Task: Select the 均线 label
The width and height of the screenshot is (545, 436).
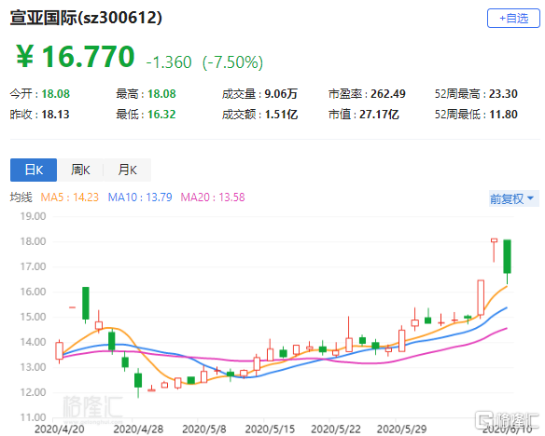Action: pyautogui.click(x=21, y=198)
